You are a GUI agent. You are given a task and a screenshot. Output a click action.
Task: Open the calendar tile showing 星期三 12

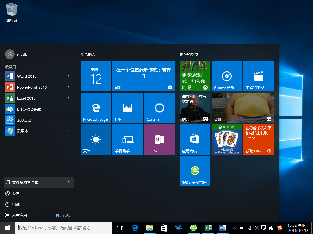point(96,76)
